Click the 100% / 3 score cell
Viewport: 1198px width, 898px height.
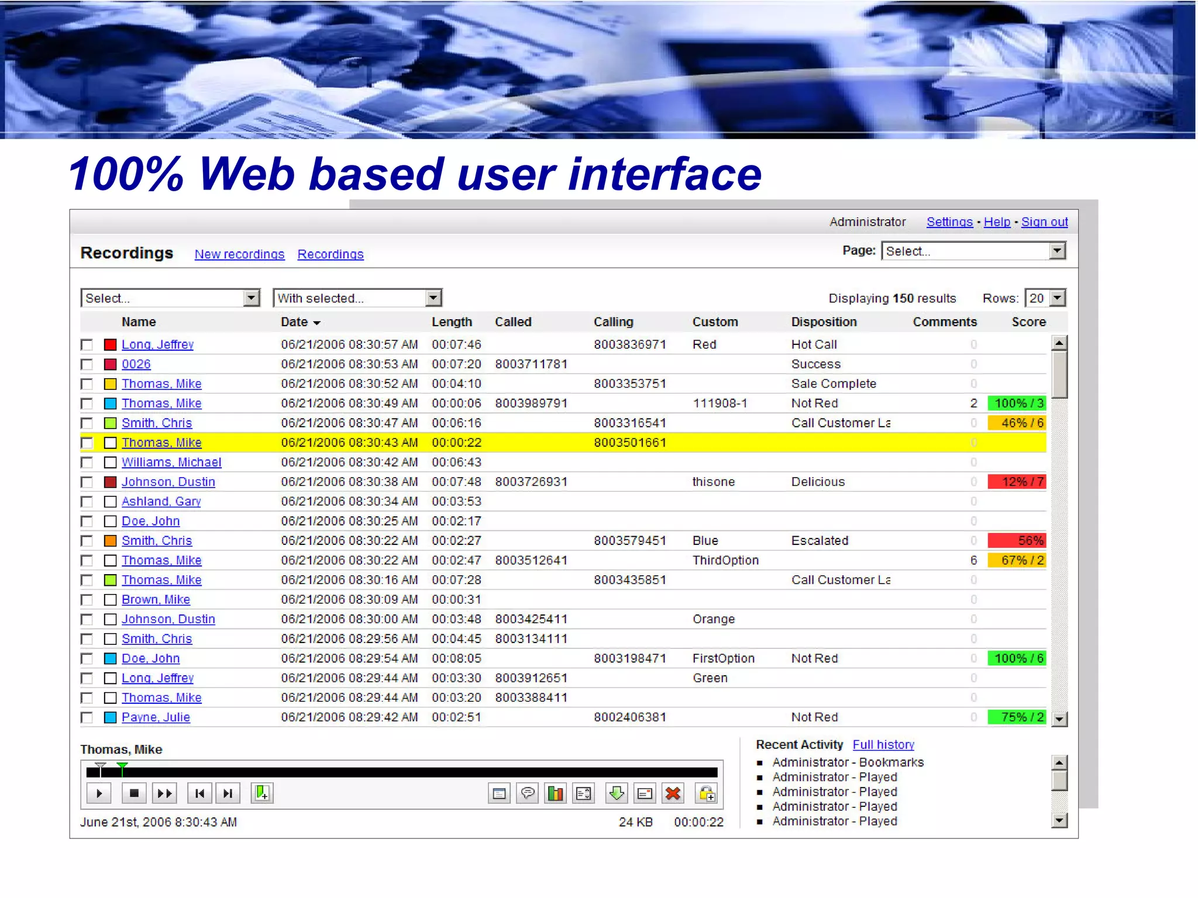point(1017,403)
